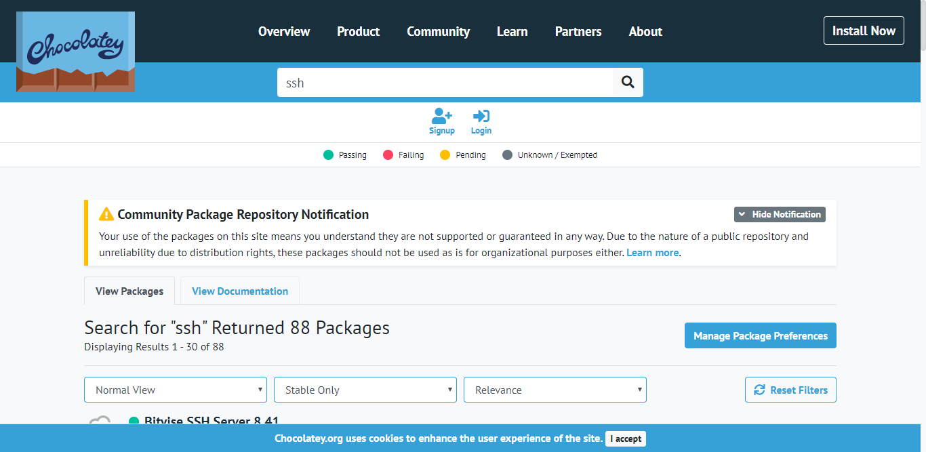This screenshot has width=926, height=452.
Task: Open Login via arrow icon
Action: [481, 116]
